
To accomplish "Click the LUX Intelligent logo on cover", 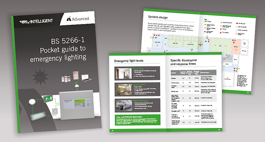I will click(36, 21).
